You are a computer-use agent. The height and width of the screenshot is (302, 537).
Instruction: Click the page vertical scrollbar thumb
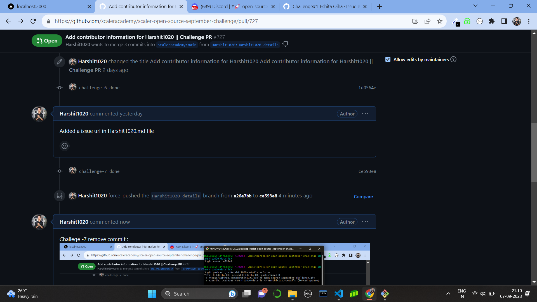[x=534, y=152]
